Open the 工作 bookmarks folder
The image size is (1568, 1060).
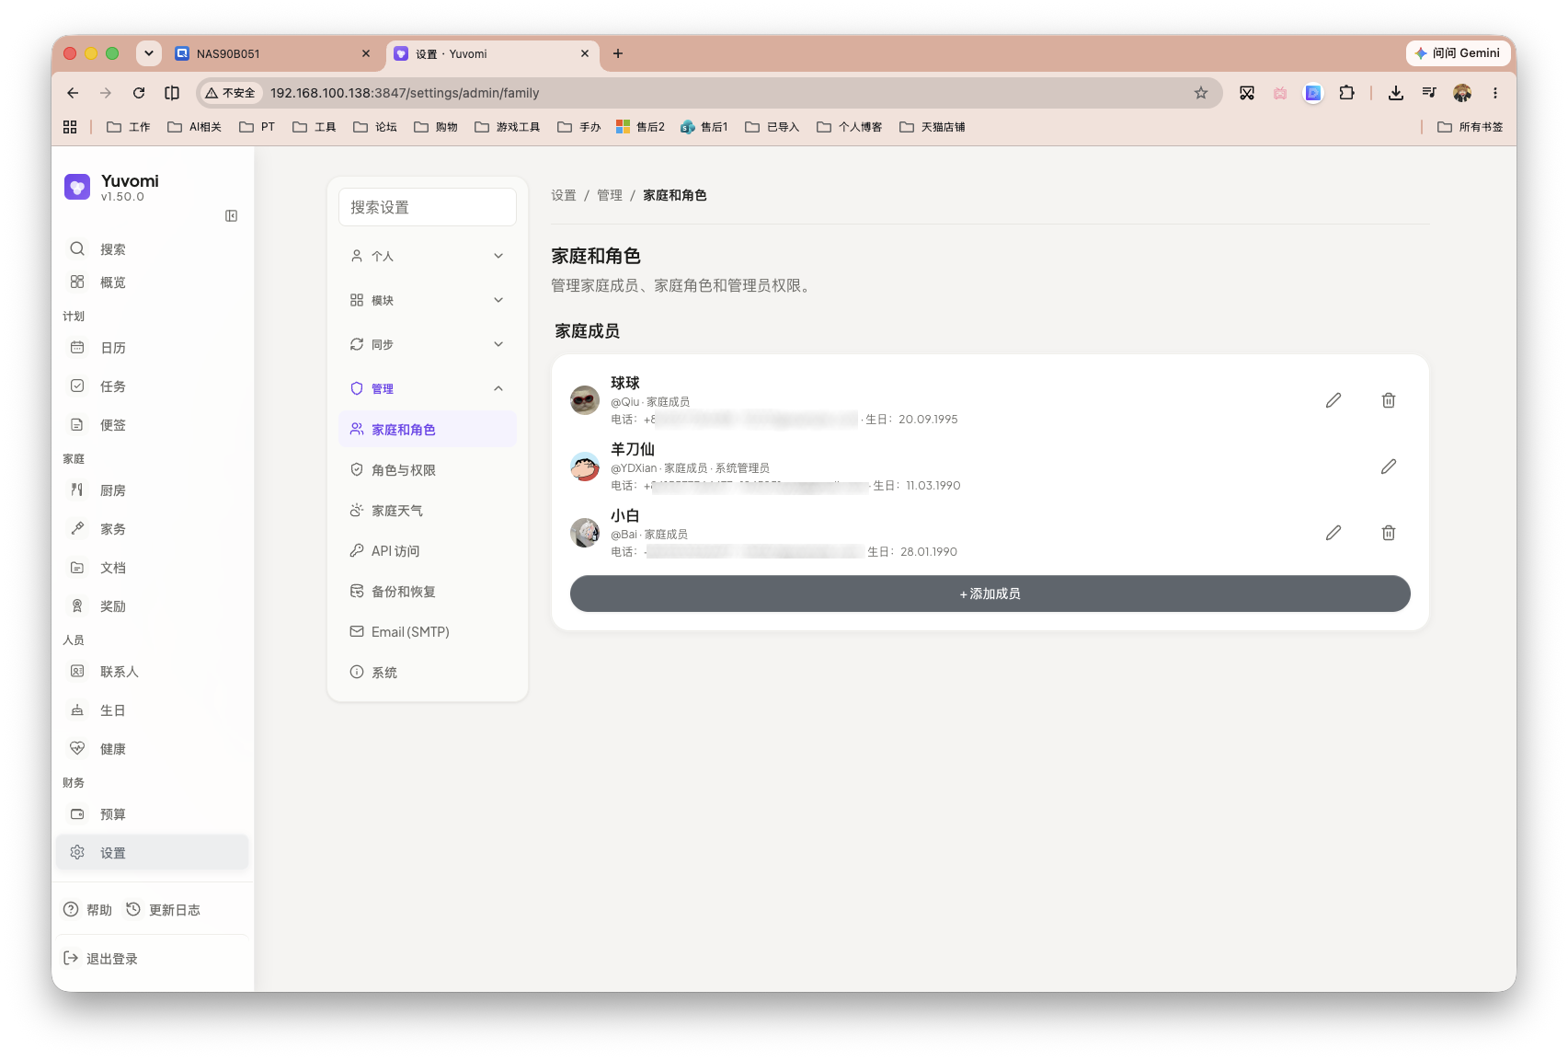pos(129,127)
